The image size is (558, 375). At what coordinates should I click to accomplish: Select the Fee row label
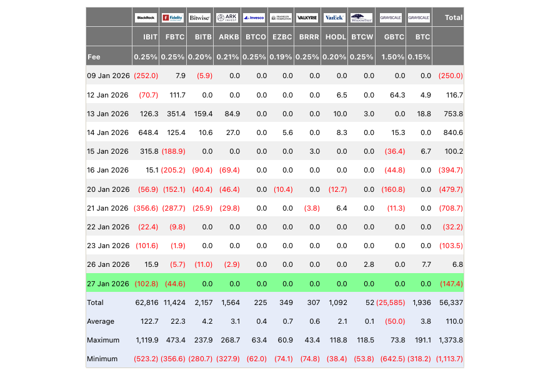(x=94, y=57)
